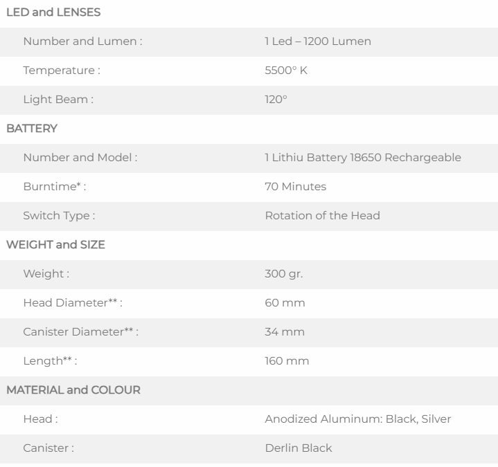Select the 70 Minutes burntime value
Viewport: 498px width, 467px height.
click(x=295, y=186)
